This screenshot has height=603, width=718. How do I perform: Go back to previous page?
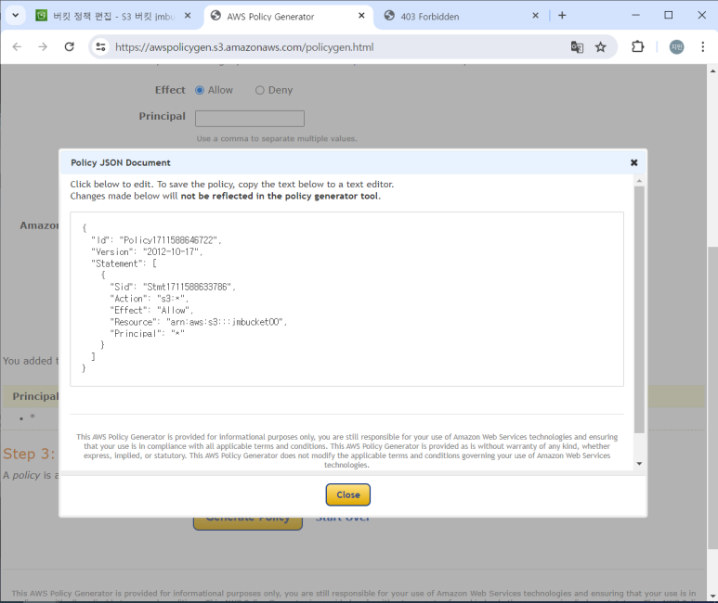(17, 46)
